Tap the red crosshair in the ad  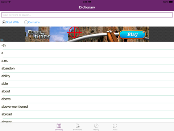(x=74, y=32)
